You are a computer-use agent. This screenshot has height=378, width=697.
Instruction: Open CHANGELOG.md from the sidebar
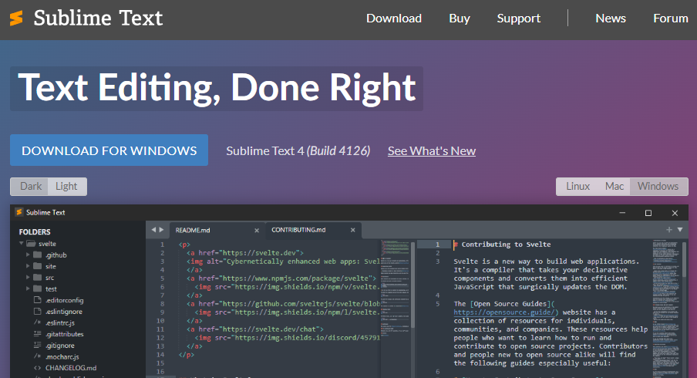tap(71, 368)
